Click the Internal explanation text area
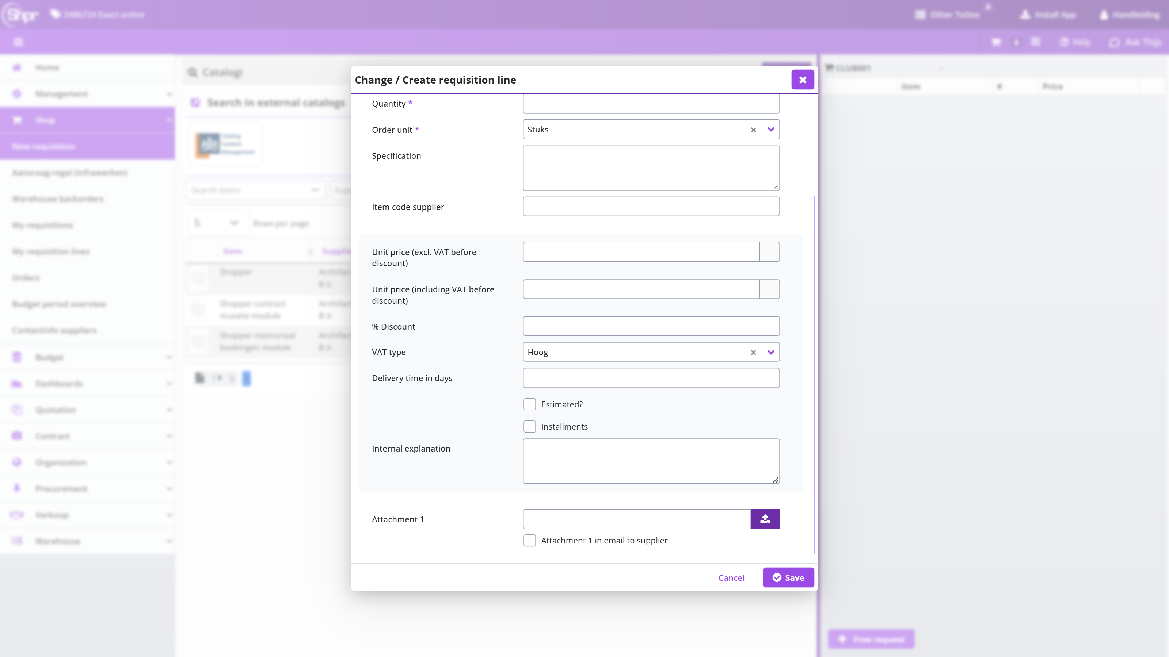1169x657 pixels. pos(651,461)
